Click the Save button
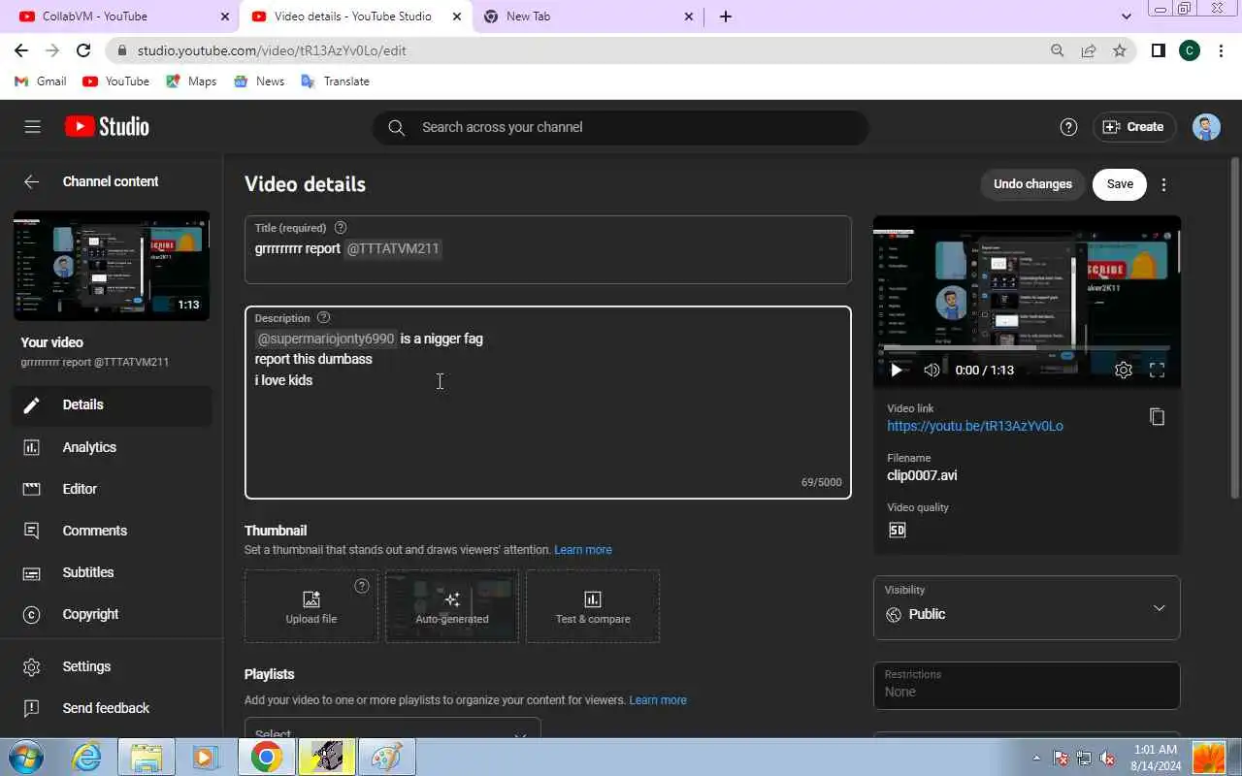1242x776 pixels. click(1120, 184)
